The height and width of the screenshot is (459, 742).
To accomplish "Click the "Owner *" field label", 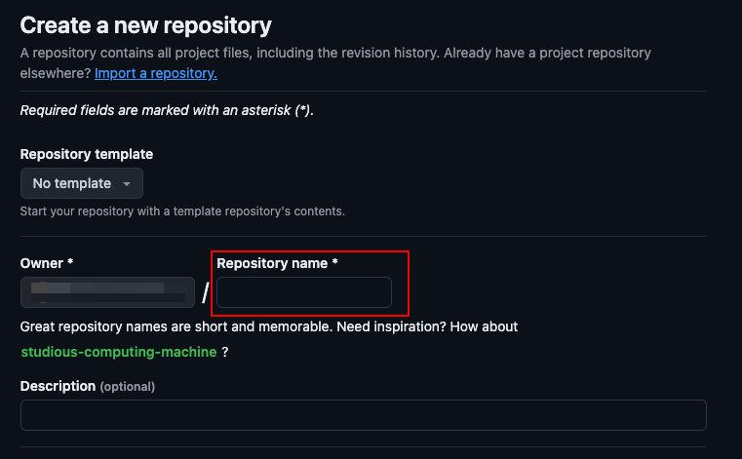I will pyautogui.click(x=47, y=263).
